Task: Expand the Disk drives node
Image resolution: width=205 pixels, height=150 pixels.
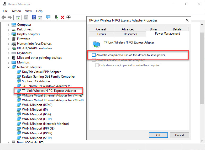Action: click(8, 30)
